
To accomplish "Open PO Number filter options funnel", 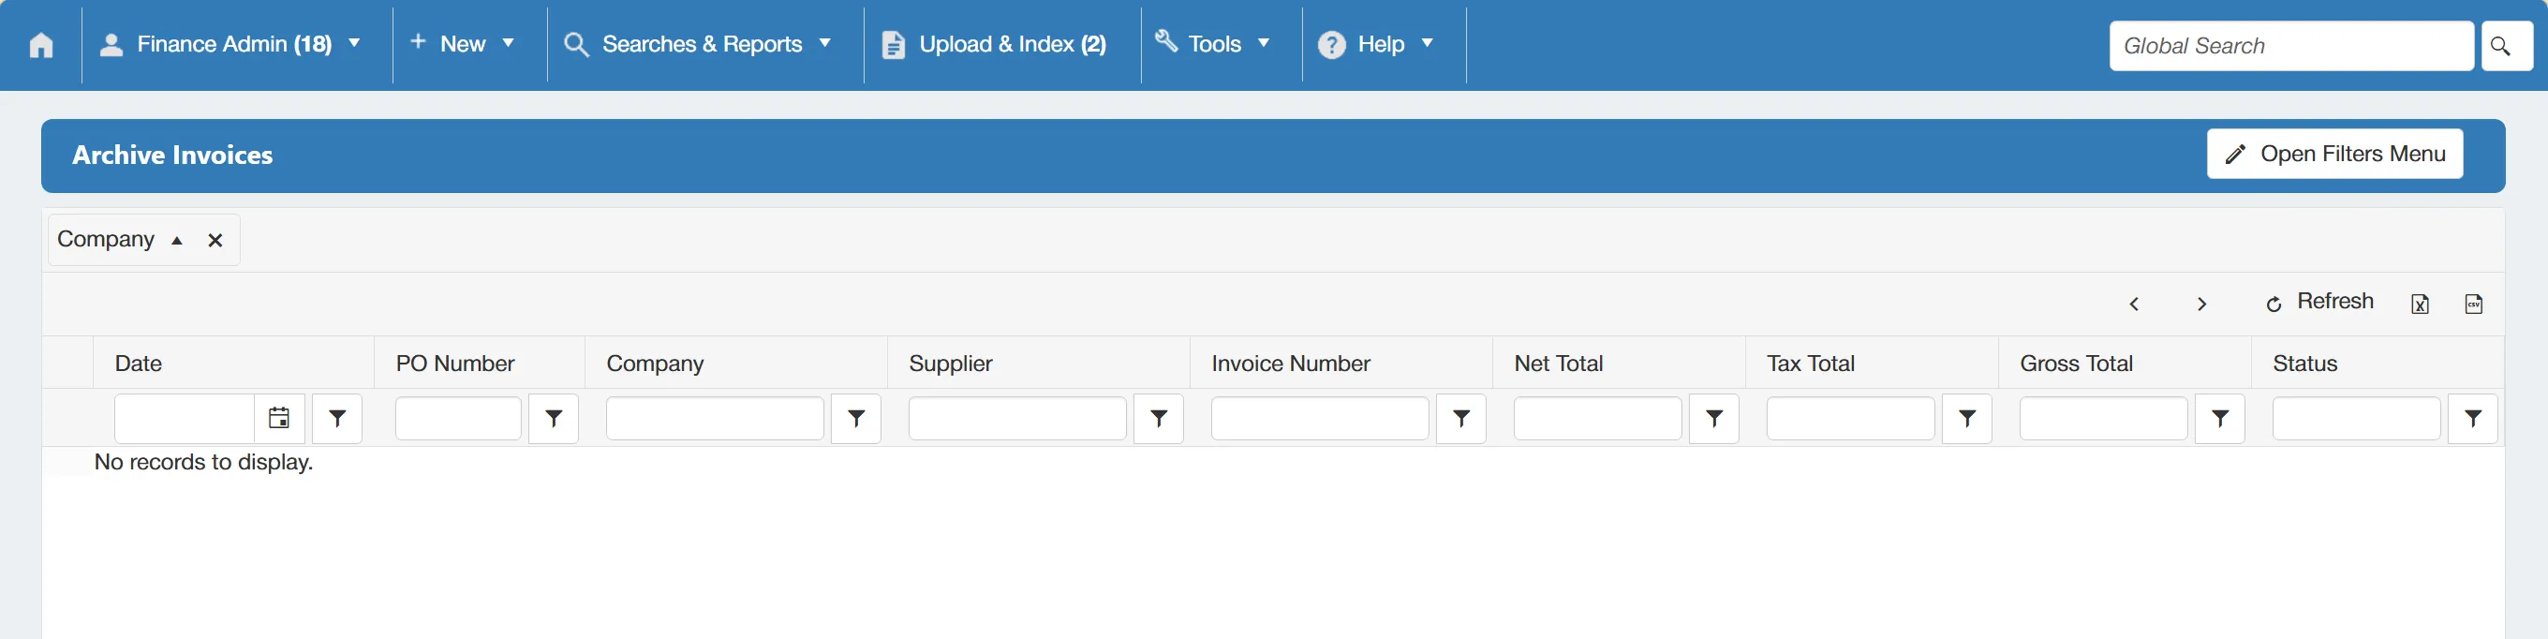I will [x=554, y=419].
